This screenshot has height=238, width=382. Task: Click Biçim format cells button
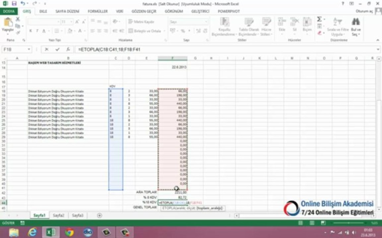click(307, 25)
